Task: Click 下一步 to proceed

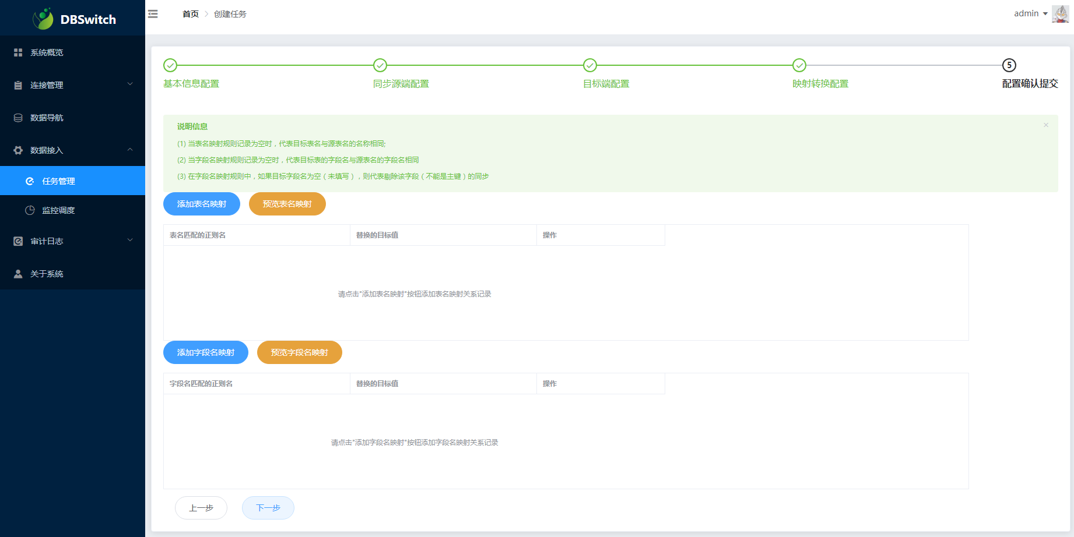Action: (x=268, y=508)
